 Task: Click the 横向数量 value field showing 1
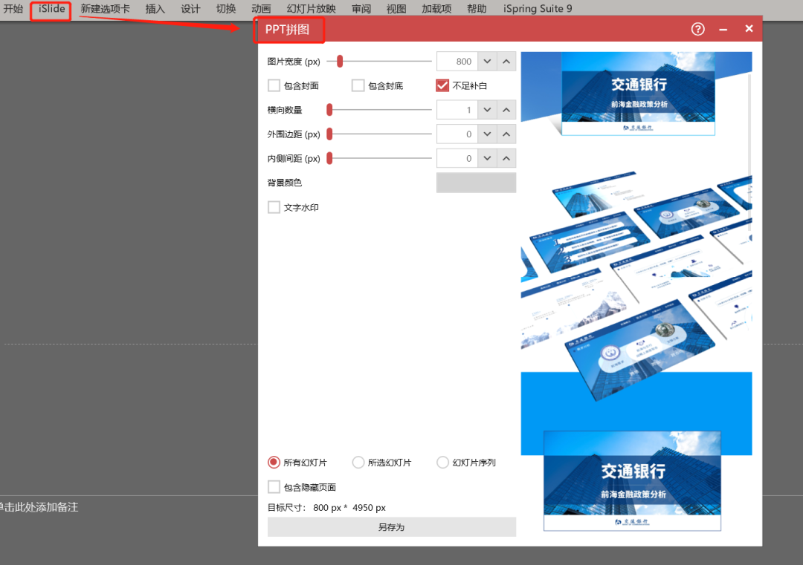click(x=457, y=110)
